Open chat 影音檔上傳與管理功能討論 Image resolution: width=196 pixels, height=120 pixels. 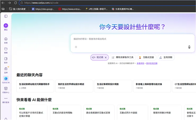152,86
